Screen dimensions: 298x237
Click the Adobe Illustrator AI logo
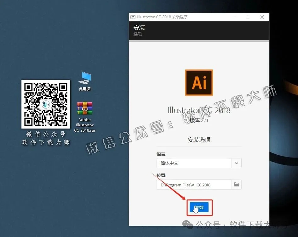coord(199,82)
